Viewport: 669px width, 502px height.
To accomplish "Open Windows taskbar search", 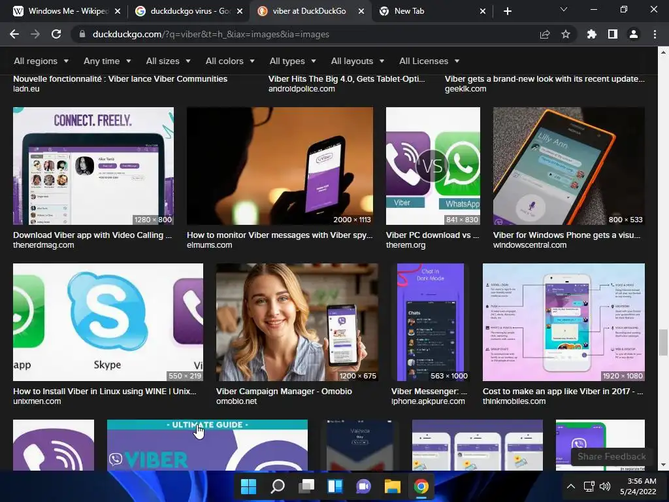I will [x=277, y=486].
